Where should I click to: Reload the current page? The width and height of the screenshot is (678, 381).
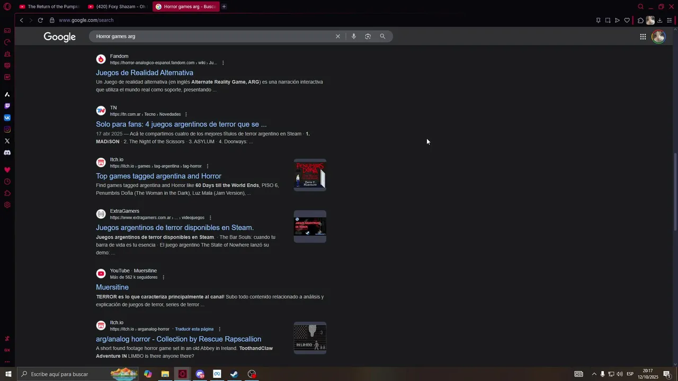pos(40,20)
